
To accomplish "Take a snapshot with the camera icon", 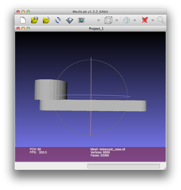I will click(x=81, y=20).
